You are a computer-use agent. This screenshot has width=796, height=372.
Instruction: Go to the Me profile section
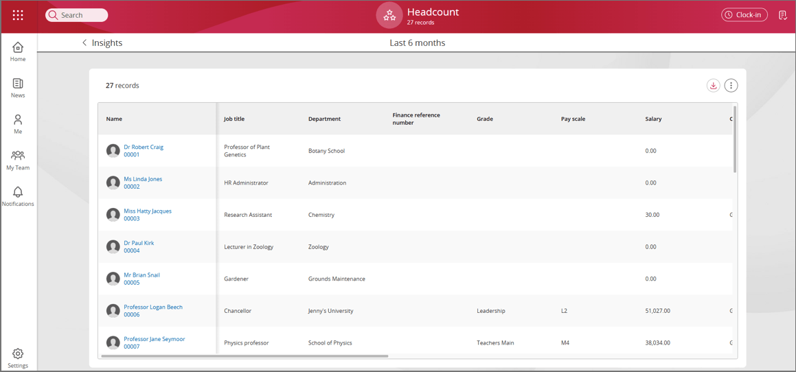pyautogui.click(x=18, y=124)
